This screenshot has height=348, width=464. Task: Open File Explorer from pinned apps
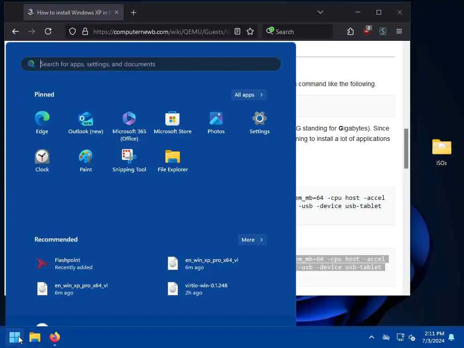pos(173,161)
